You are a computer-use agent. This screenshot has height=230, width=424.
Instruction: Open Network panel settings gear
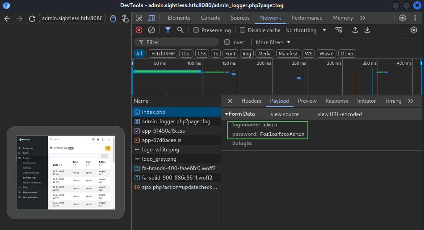click(413, 30)
